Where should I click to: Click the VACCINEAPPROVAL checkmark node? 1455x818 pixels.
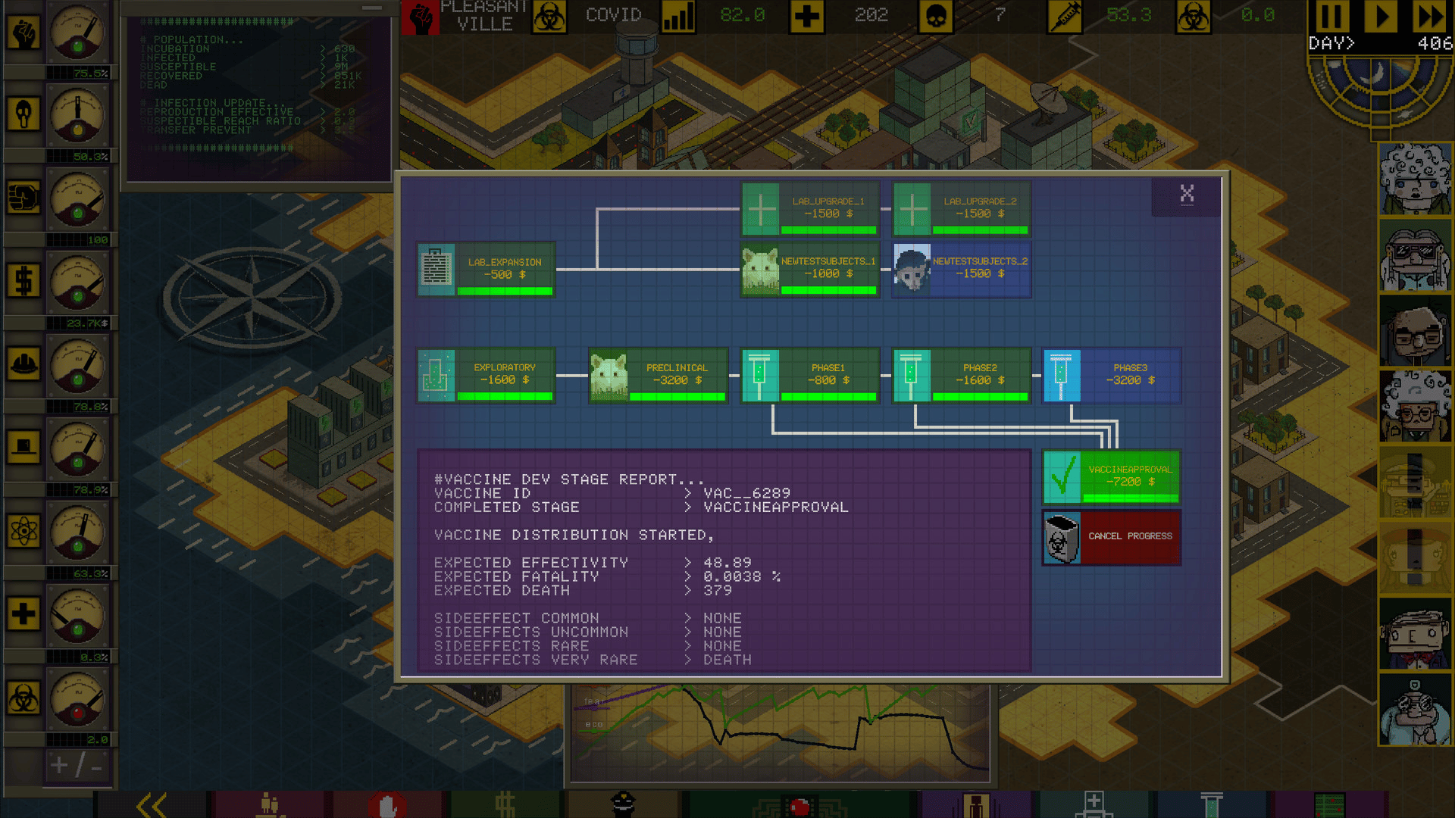(1112, 477)
